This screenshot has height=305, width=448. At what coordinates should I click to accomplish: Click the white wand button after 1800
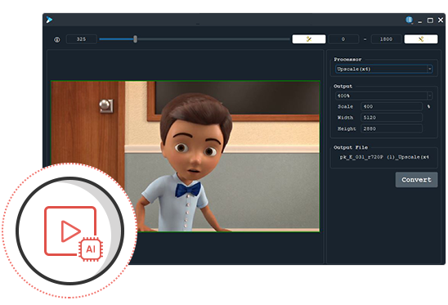[421, 39]
